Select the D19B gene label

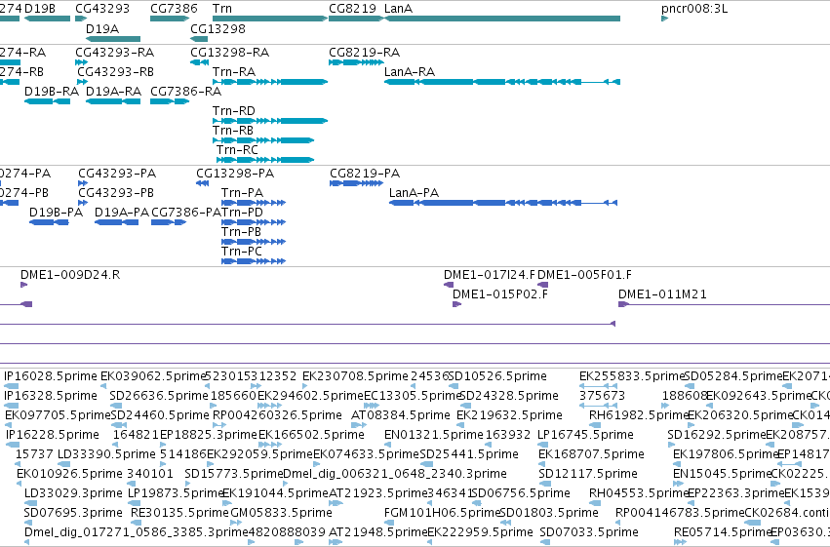(40, 9)
